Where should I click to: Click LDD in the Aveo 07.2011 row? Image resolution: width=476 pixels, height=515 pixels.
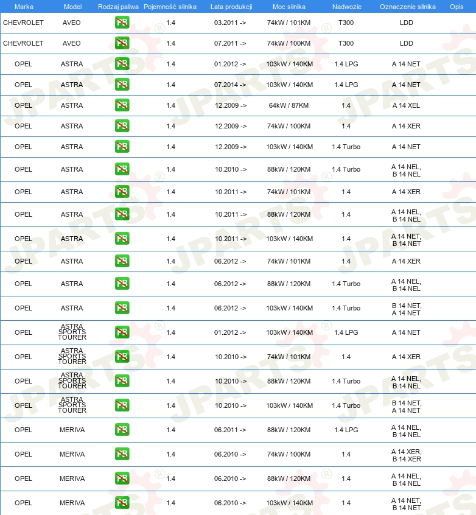point(407,43)
